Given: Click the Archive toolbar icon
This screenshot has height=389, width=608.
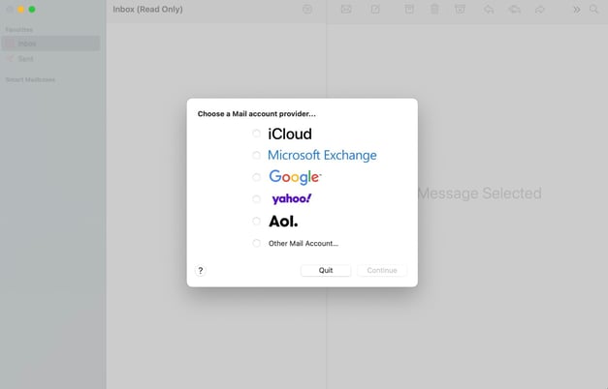Looking at the screenshot, I should click(409, 9).
